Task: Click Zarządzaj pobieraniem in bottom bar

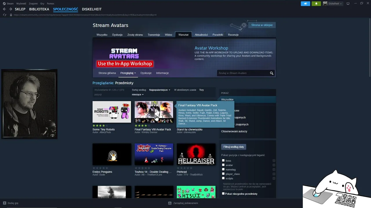Action: 185,203
